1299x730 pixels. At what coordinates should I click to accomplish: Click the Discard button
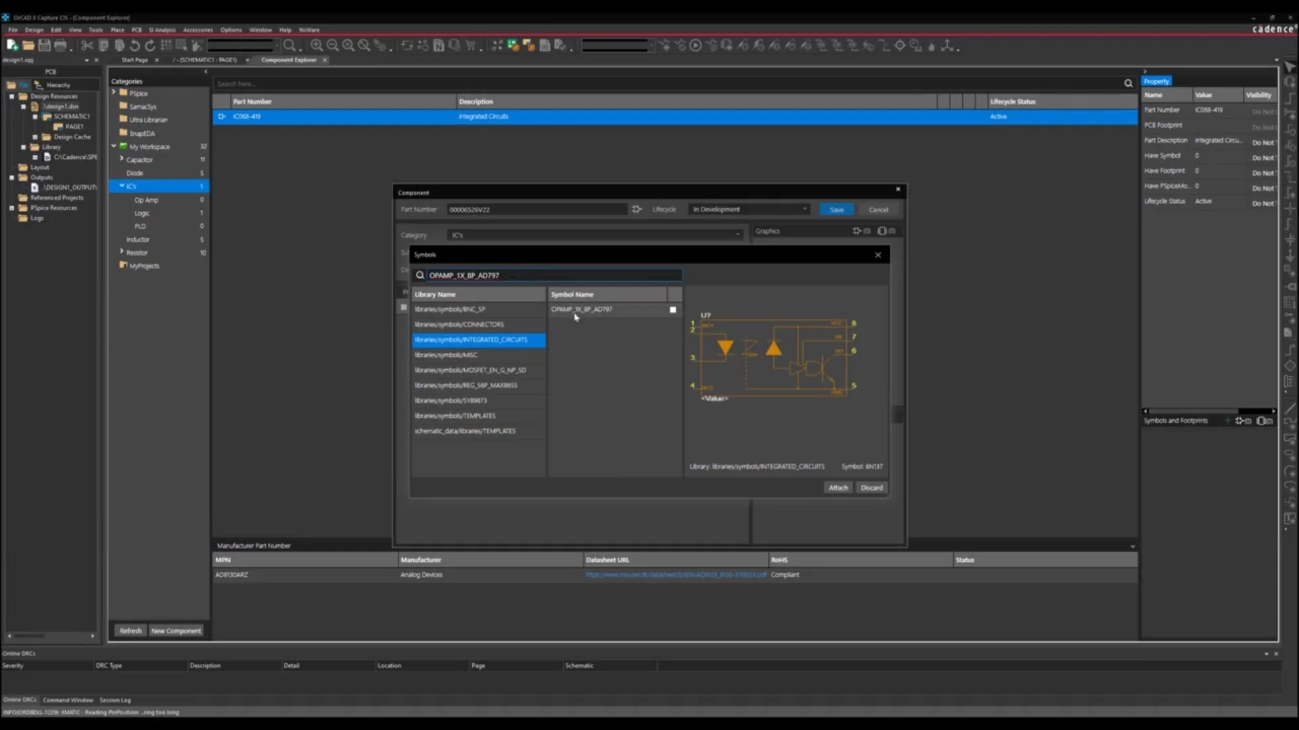click(x=871, y=487)
